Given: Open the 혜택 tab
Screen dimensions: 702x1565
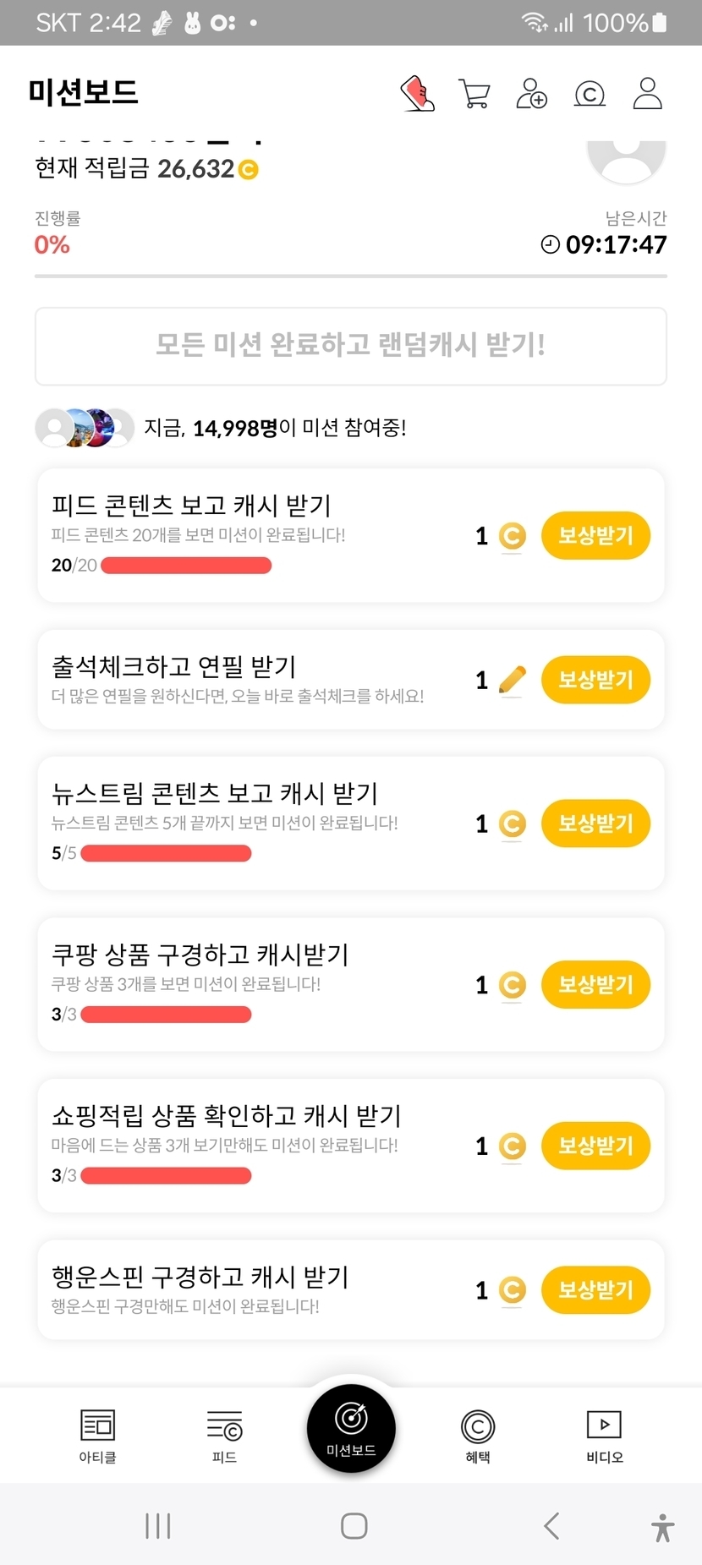Looking at the screenshot, I should [478, 1435].
